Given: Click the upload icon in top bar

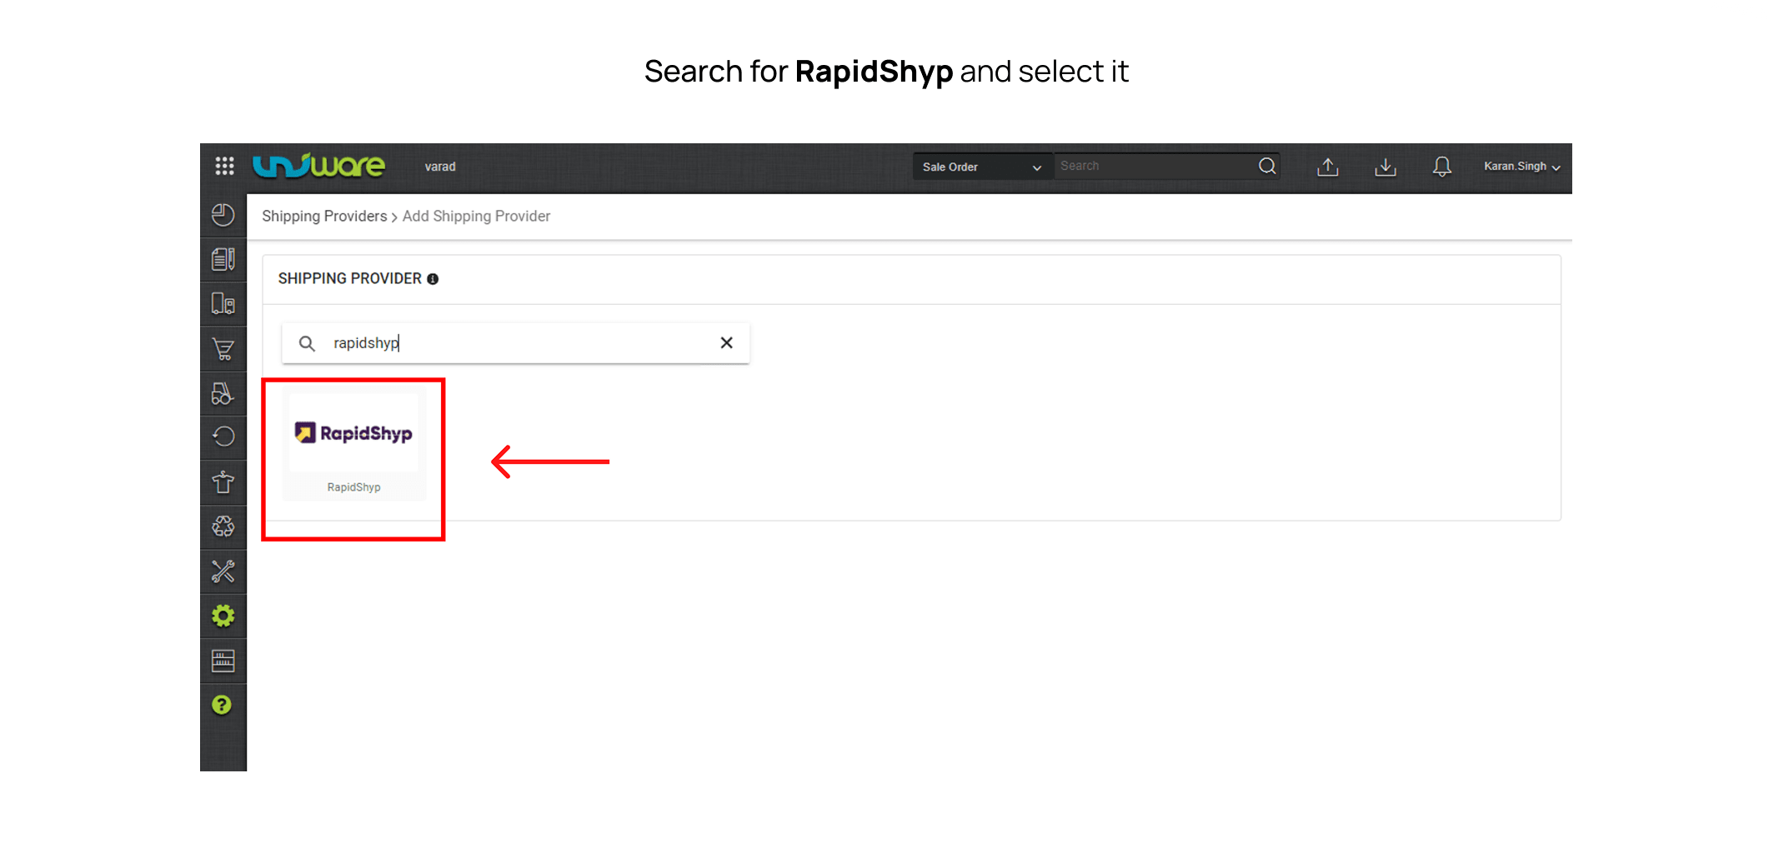Looking at the screenshot, I should [x=1328, y=167].
